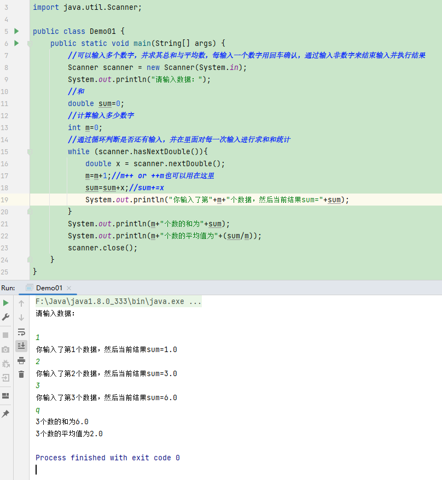442x480 pixels.
Task: Click the run gutter icon beside class Demo01
Action: [x=16, y=31]
